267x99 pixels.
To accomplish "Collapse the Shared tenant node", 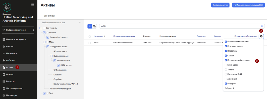I will tap(44, 33).
